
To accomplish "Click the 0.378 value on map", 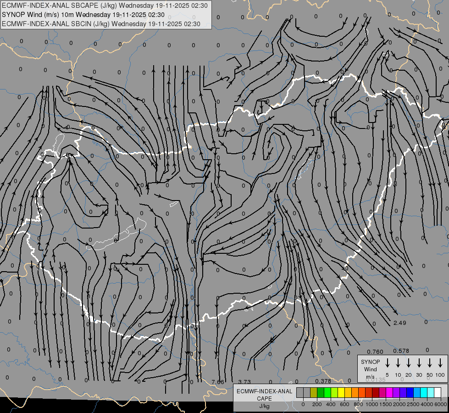I will coord(323,381).
